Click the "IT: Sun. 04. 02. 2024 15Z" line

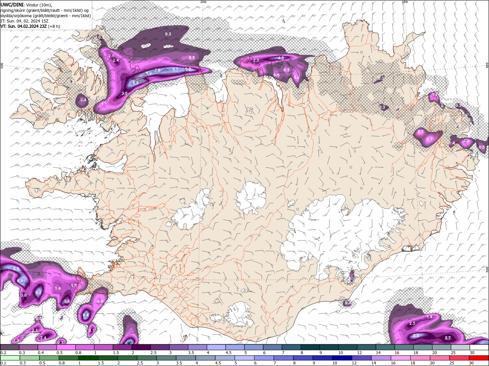coord(24,21)
